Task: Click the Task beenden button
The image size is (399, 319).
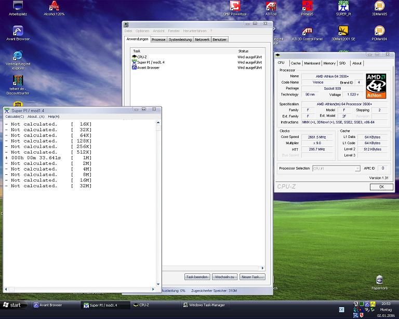Action: coord(197,277)
